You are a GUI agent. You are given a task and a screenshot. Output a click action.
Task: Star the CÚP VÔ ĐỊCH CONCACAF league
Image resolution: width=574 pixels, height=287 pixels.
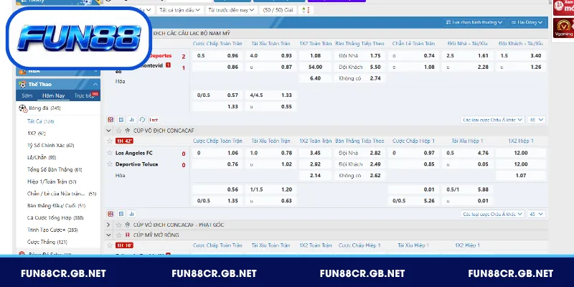click(118, 131)
